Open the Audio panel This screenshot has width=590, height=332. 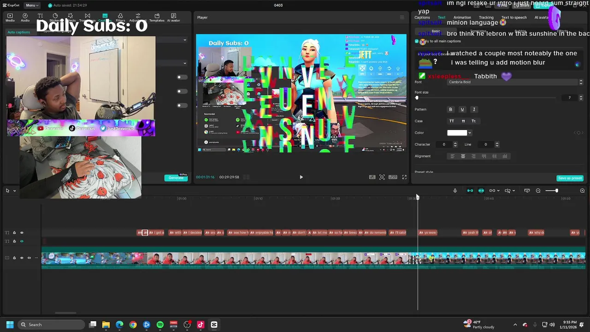pyautogui.click(x=25, y=18)
